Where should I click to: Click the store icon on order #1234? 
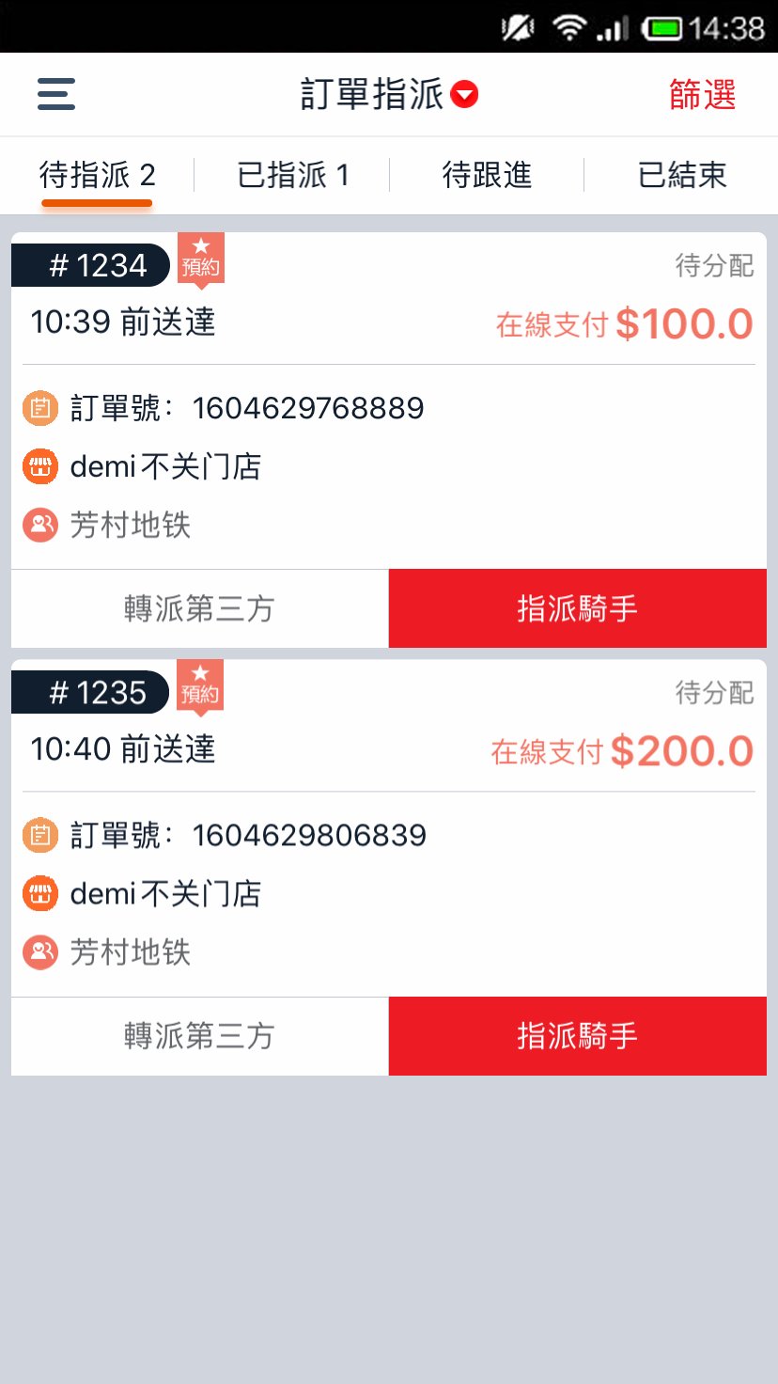tap(40, 466)
